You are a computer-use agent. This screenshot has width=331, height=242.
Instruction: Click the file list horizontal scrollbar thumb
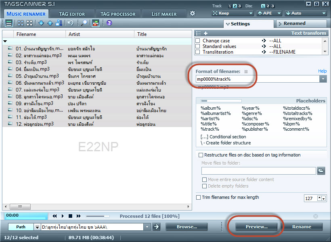point(20,207)
